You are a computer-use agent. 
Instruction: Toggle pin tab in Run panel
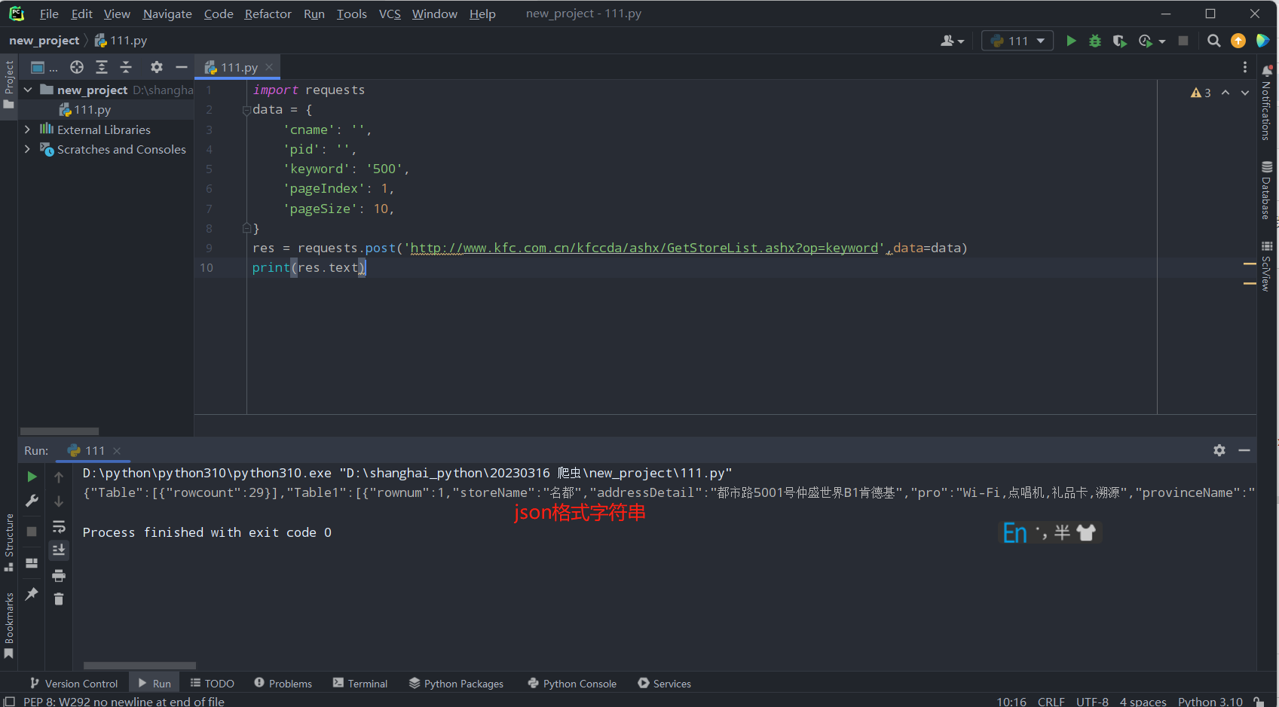(x=32, y=594)
